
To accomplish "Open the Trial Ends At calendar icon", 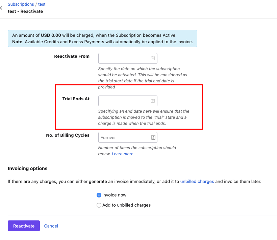I will coord(153,101).
